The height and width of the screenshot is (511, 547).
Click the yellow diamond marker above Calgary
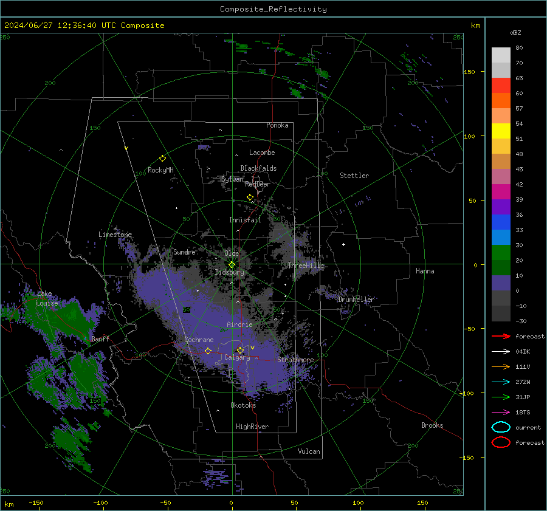click(x=240, y=350)
